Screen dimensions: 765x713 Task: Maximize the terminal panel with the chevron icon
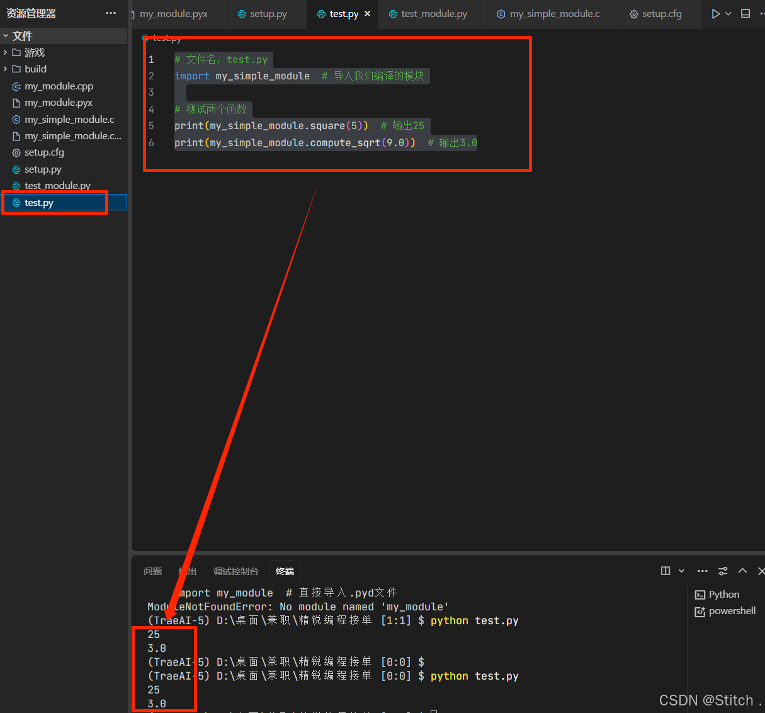point(742,571)
